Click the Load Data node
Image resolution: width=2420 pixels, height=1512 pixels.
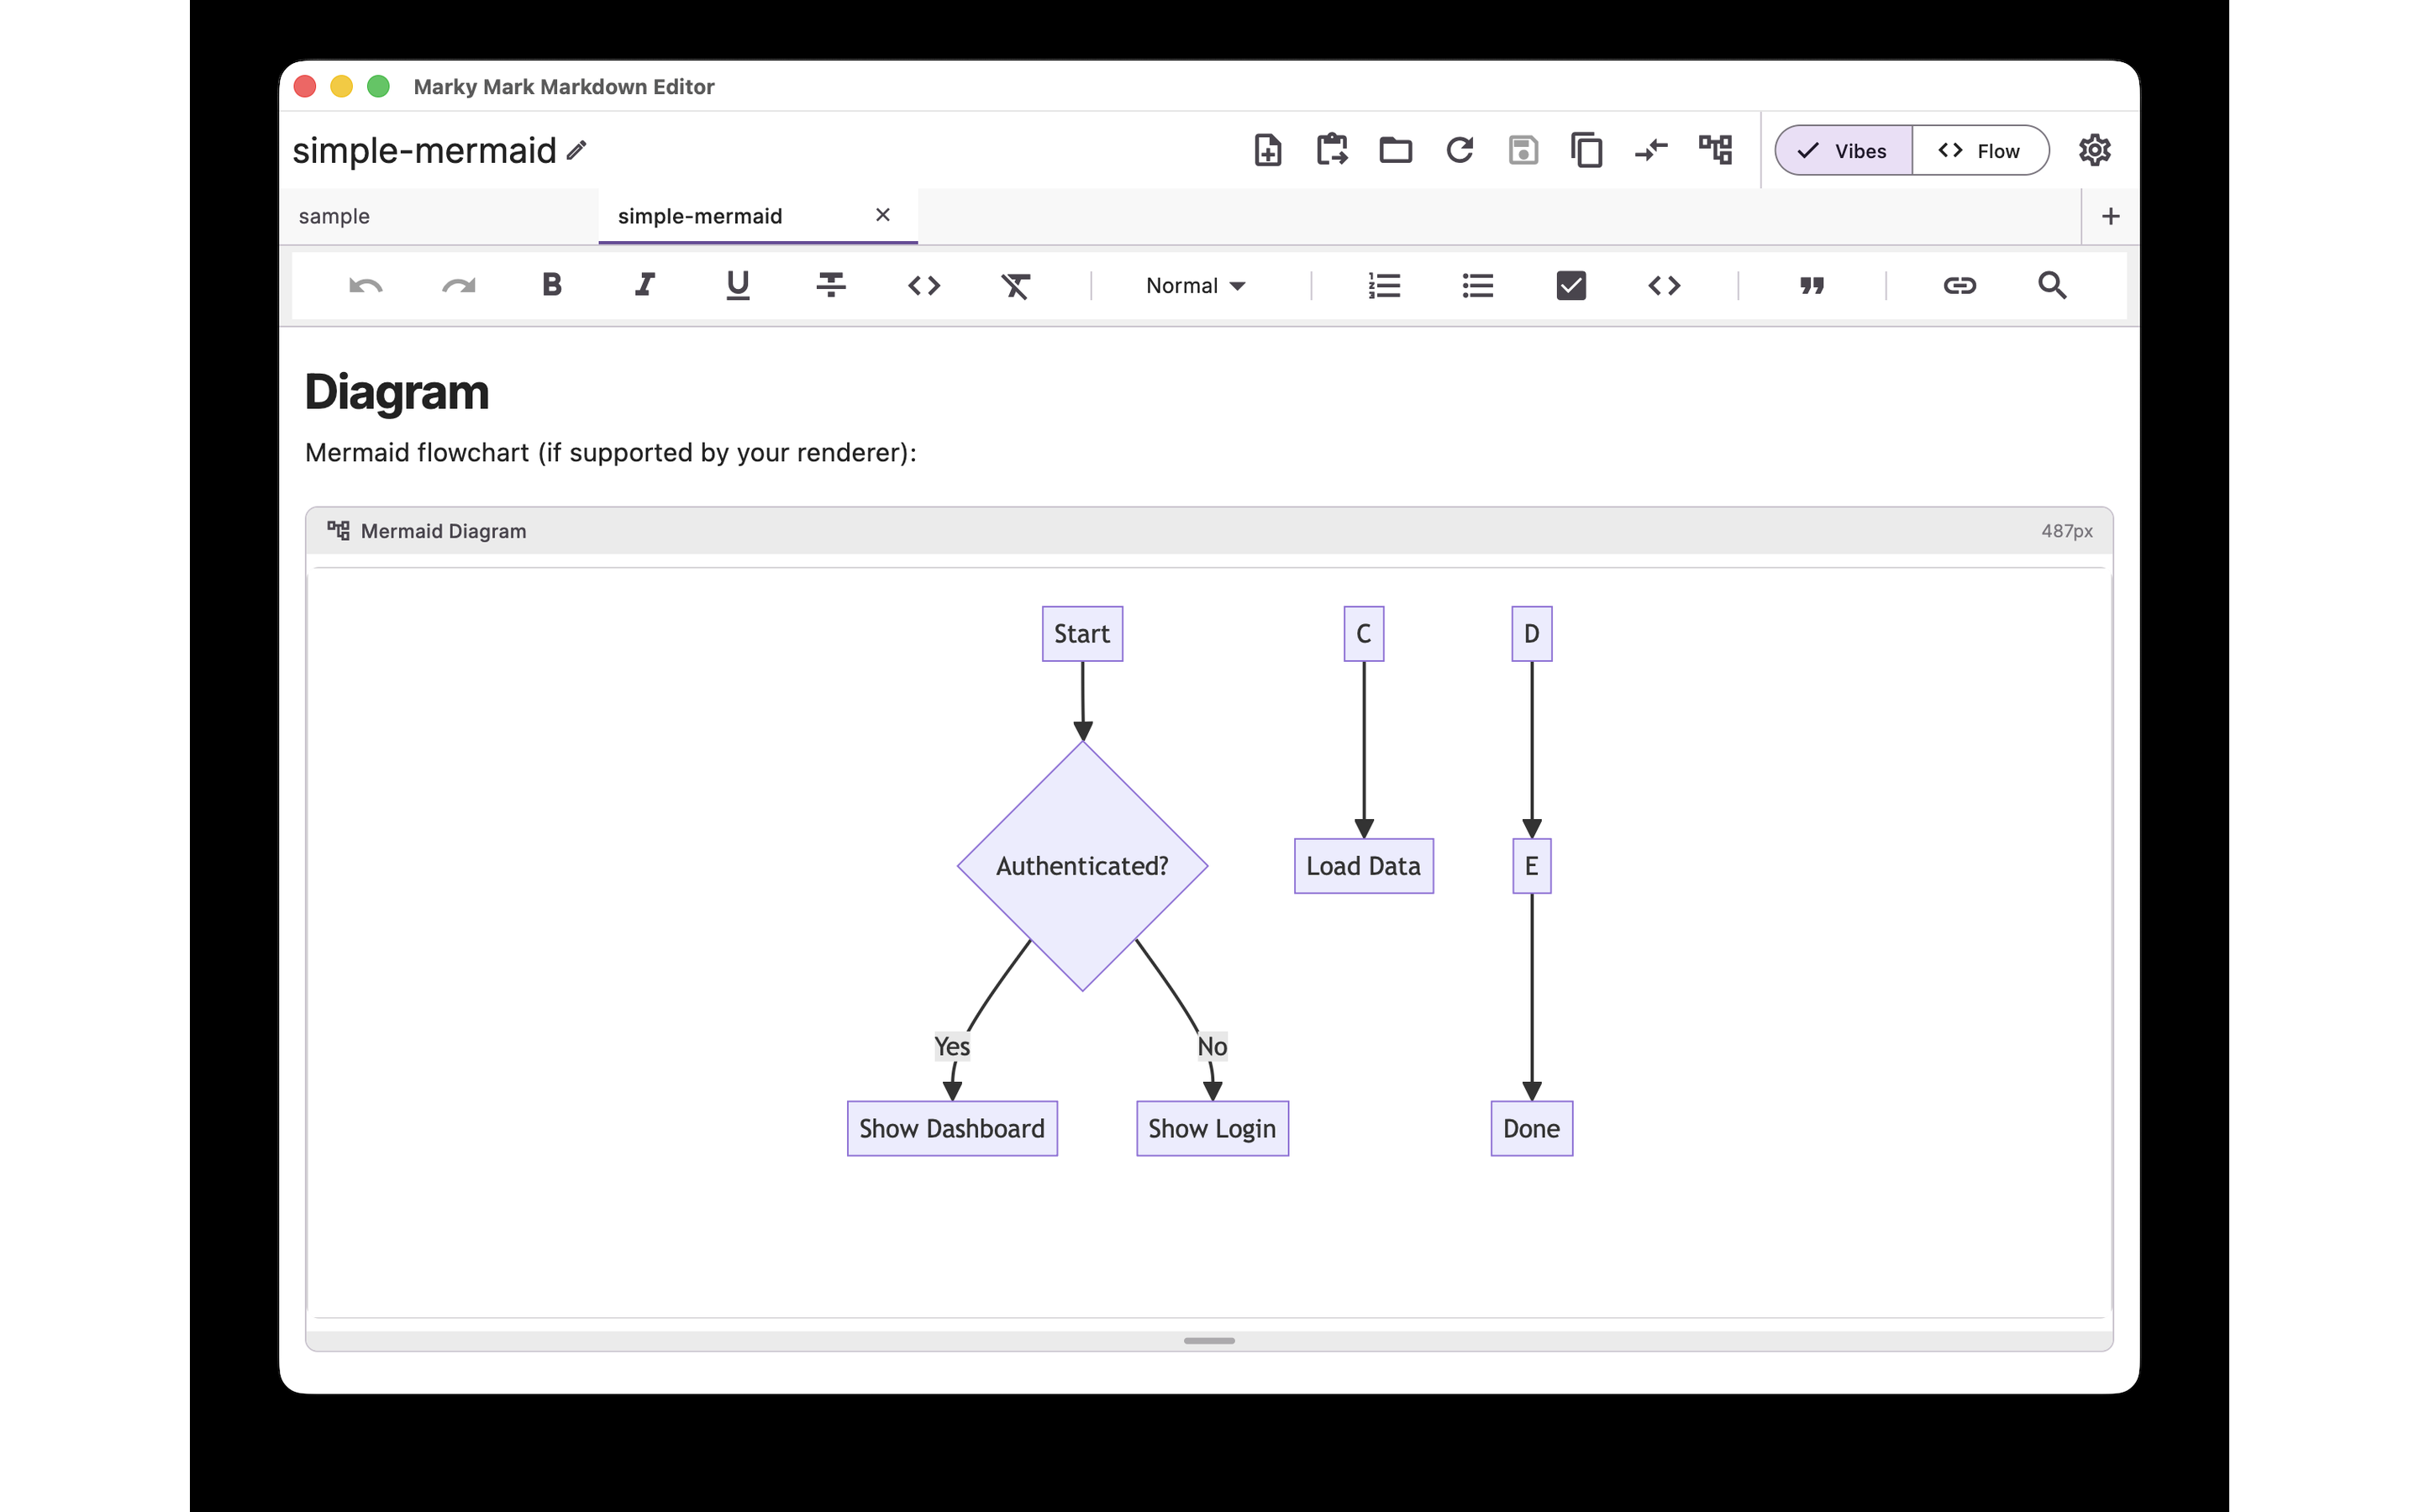click(x=1363, y=866)
